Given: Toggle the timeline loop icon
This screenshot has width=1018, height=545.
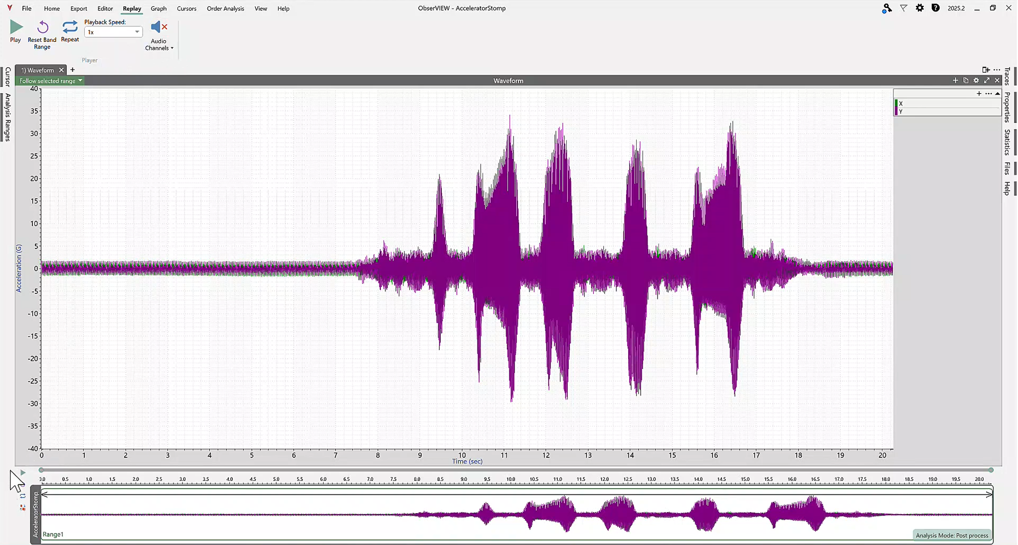Looking at the screenshot, I should coord(23,496).
